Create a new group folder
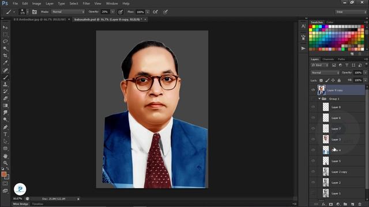The height and width of the screenshot is (207, 369). click(345, 204)
